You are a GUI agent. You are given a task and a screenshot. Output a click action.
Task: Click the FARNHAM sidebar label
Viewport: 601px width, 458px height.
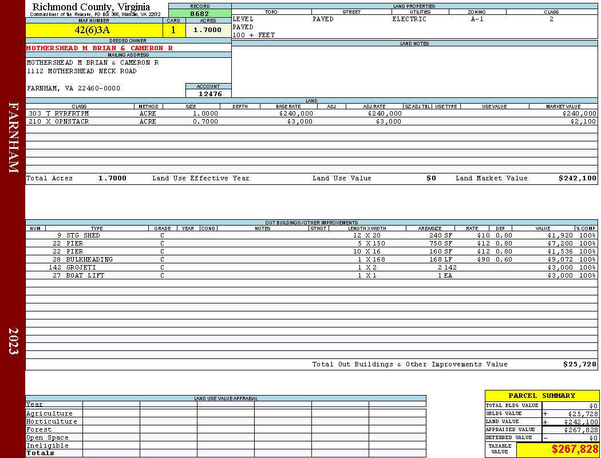pos(13,137)
